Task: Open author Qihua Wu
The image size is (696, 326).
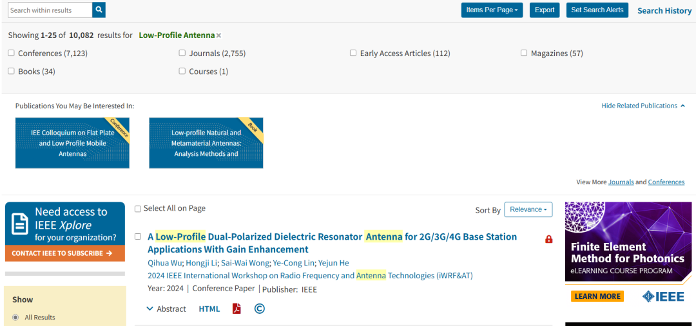Action: pyautogui.click(x=165, y=263)
